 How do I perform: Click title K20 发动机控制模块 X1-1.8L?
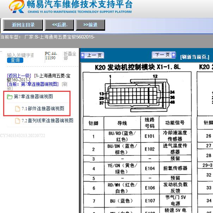coord(138,67)
